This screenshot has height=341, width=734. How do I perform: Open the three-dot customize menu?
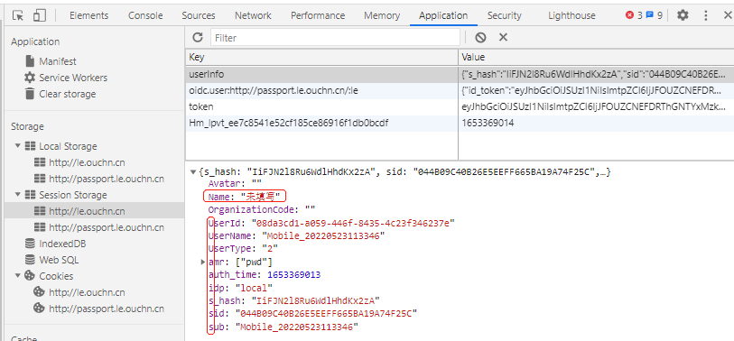click(x=705, y=15)
